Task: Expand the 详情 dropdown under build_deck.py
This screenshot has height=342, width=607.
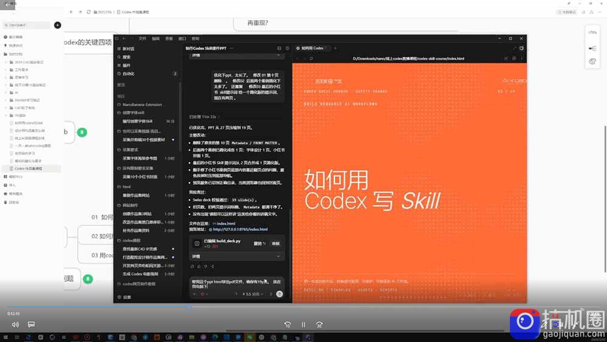Action: (x=237, y=256)
